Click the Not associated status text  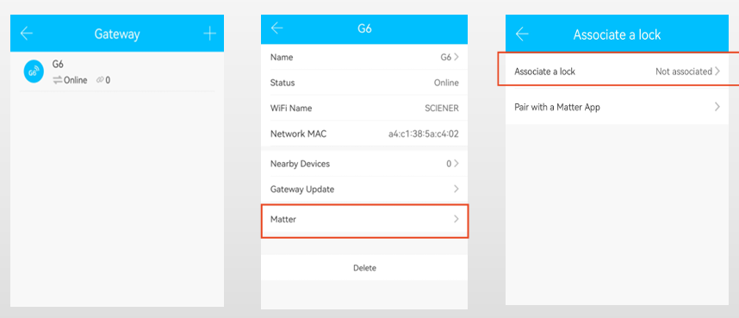point(683,72)
